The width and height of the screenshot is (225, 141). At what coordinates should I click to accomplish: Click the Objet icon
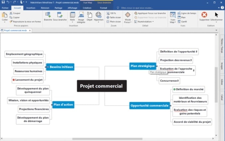[89, 15]
